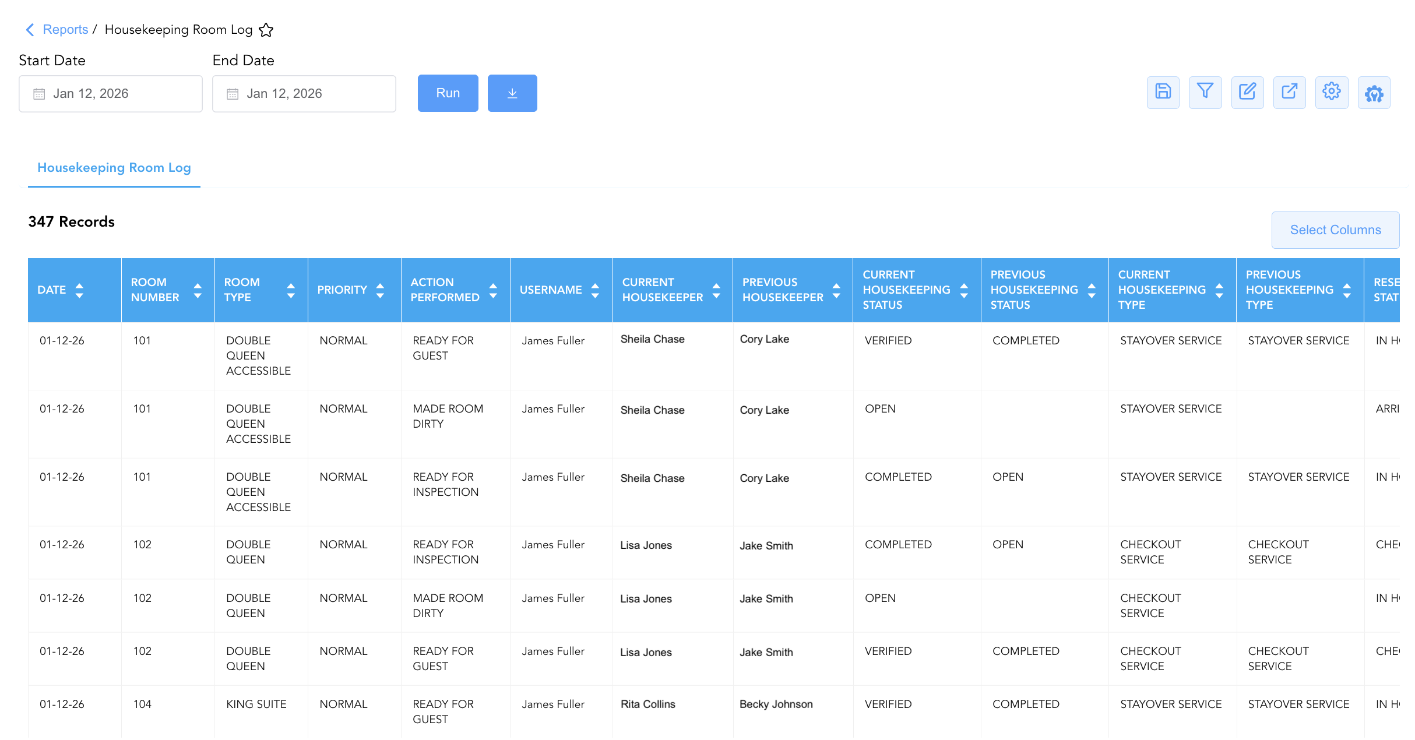Click READY FOR INSPECTION for room 102

pos(445,552)
